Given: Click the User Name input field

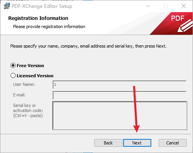Looking at the screenshot, I should point(120,85).
